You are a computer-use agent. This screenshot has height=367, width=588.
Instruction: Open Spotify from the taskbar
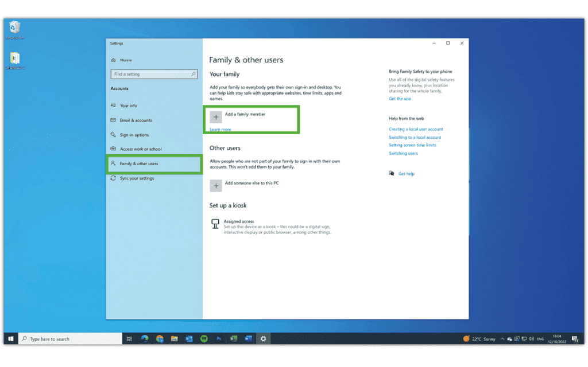[204, 338]
